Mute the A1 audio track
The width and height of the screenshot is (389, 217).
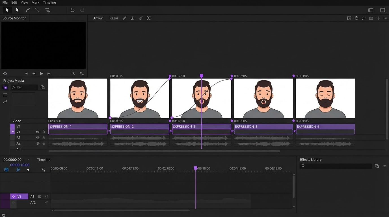point(37,138)
